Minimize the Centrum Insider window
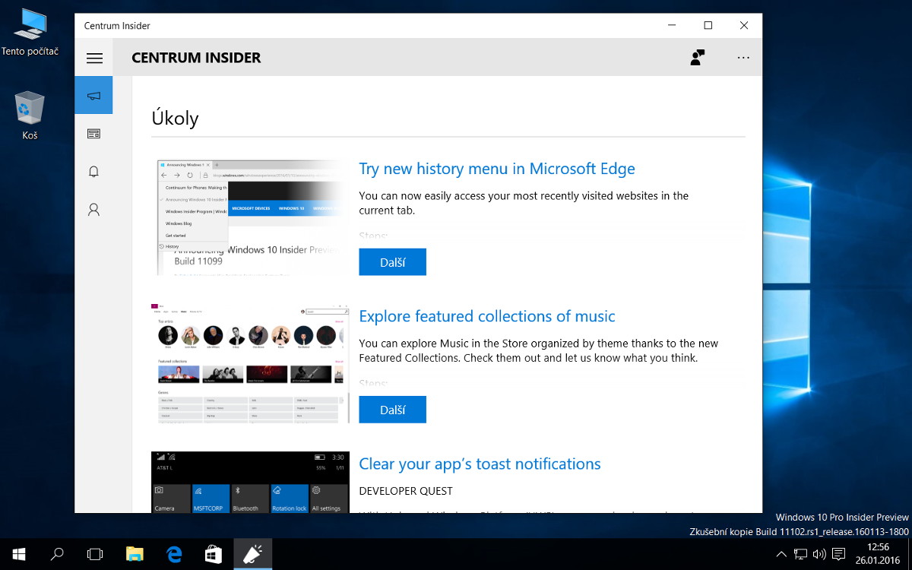The image size is (912, 570). click(x=673, y=25)
